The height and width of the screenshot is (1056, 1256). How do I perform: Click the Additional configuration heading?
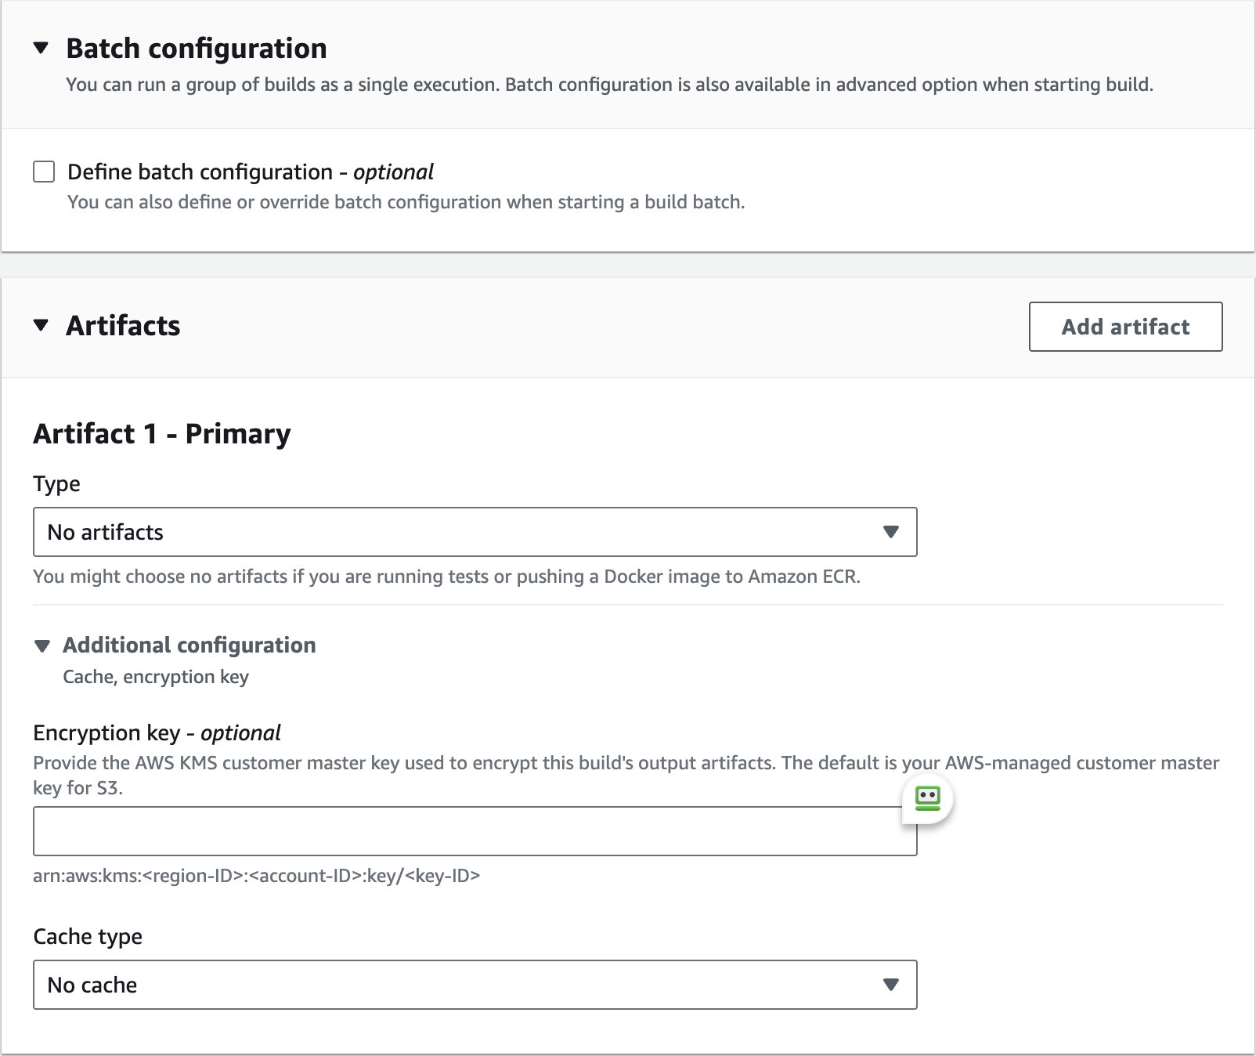(189, 646)
